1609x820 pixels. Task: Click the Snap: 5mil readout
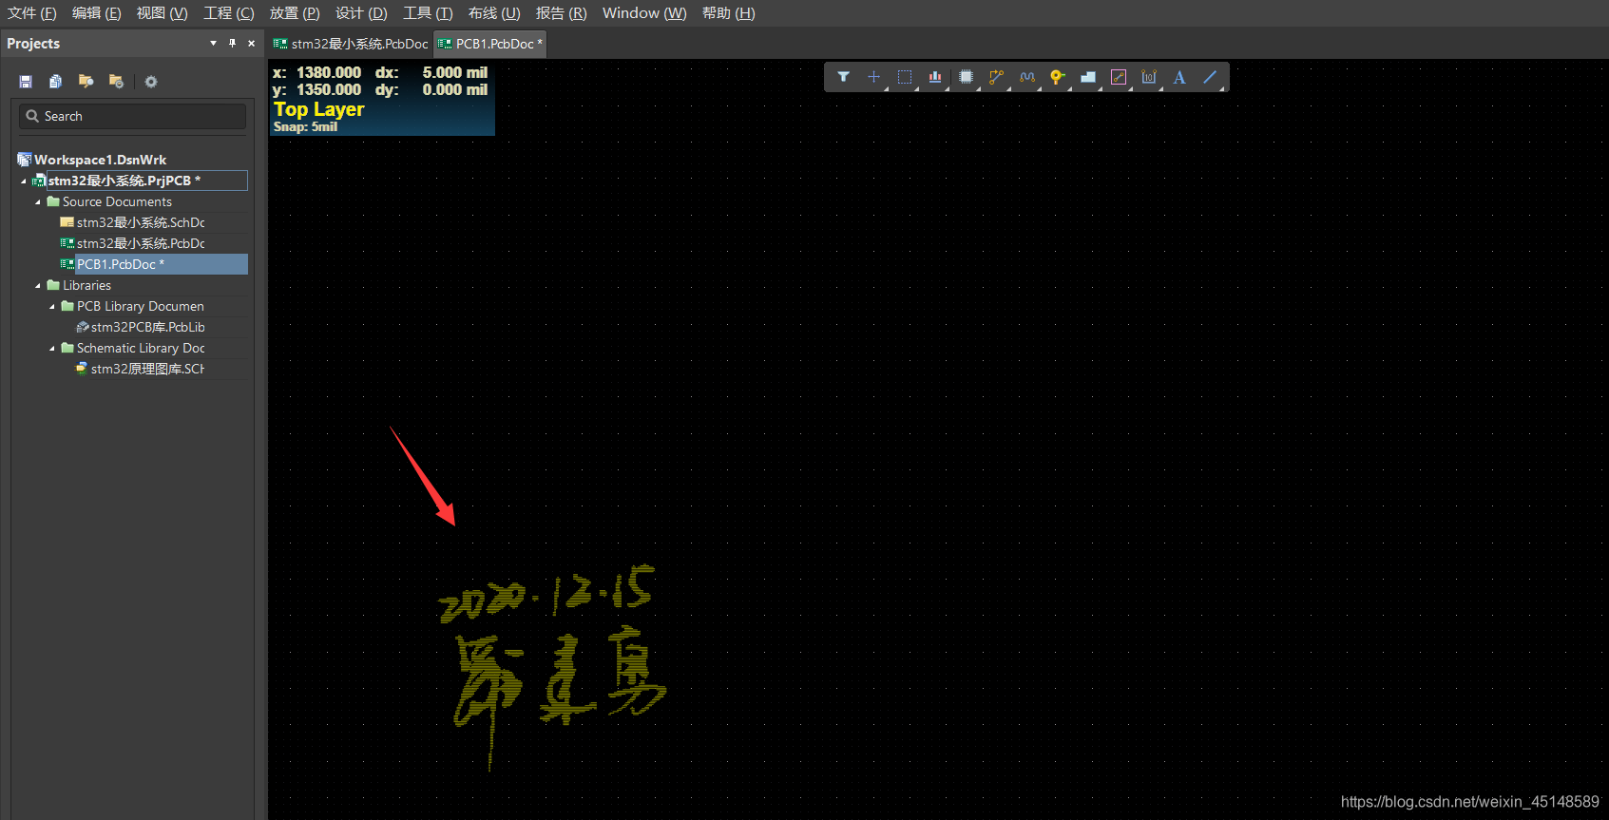tap(305, 127)
